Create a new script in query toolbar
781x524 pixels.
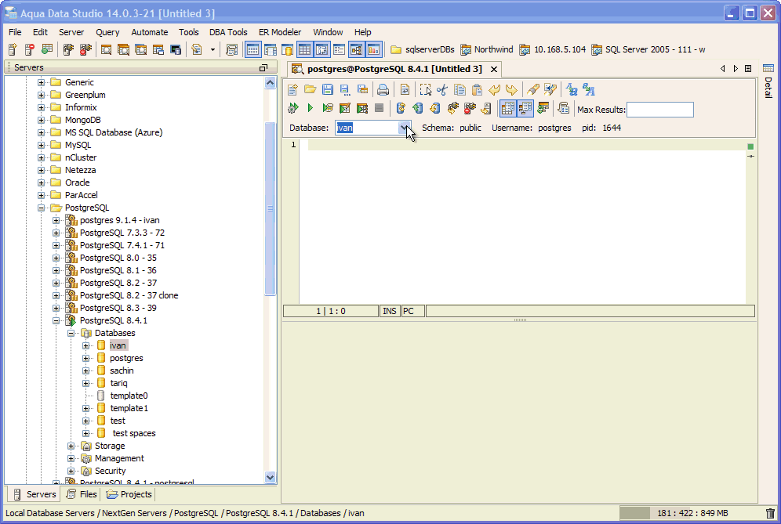click(x=293, y=89)
